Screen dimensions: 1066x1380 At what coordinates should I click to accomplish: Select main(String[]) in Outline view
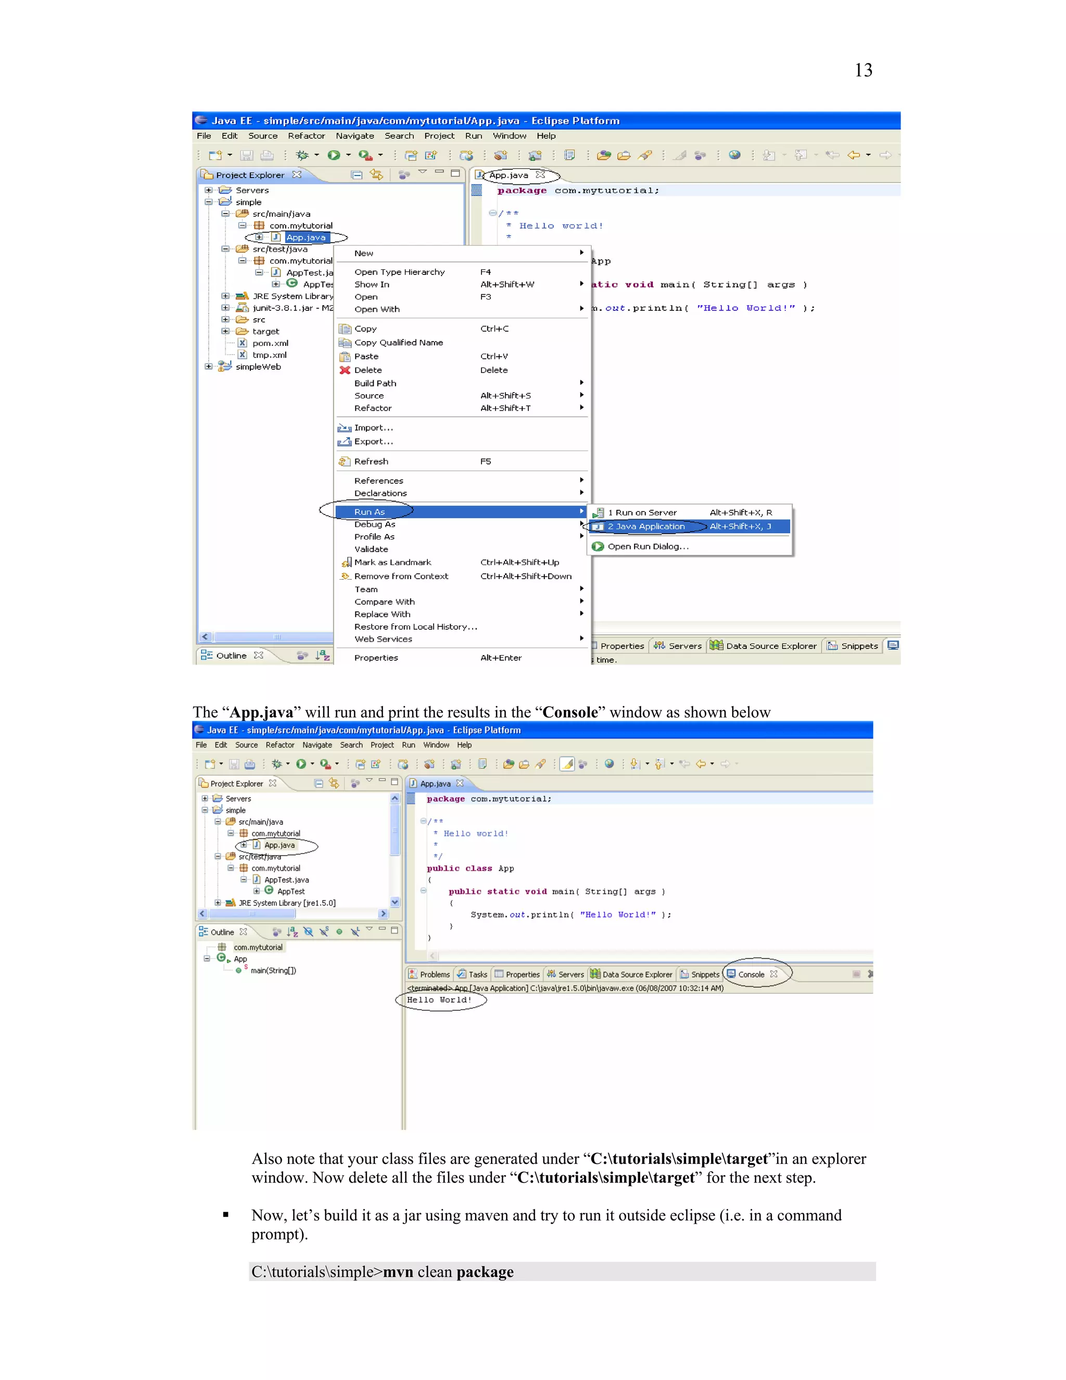273,971
